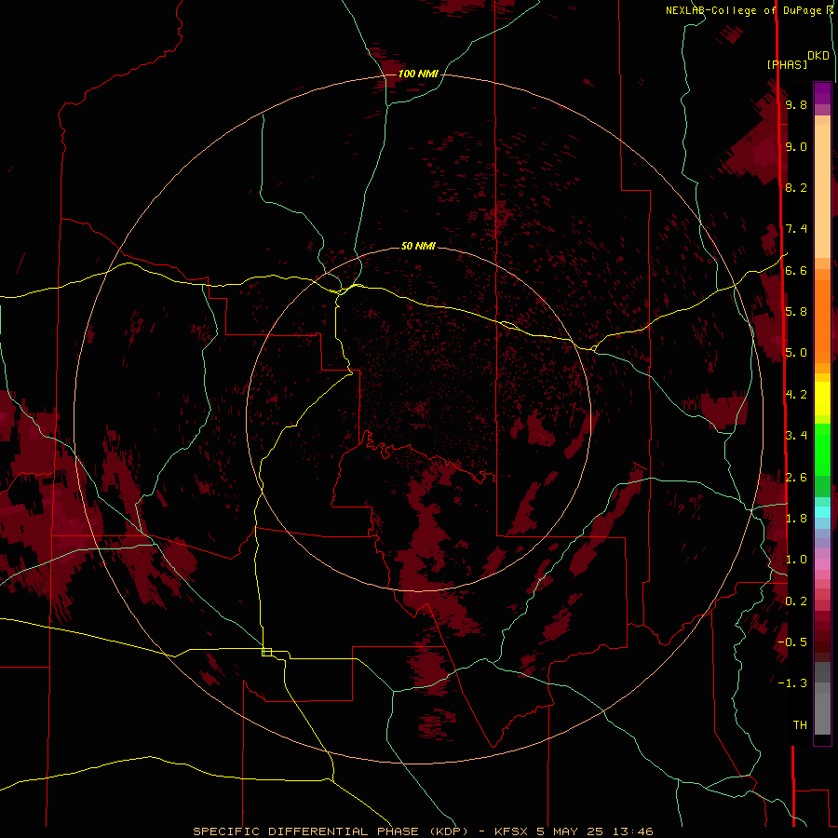Pick the gray bottom segment of the color bar
838x838 pixels.
tap(822, 713)
